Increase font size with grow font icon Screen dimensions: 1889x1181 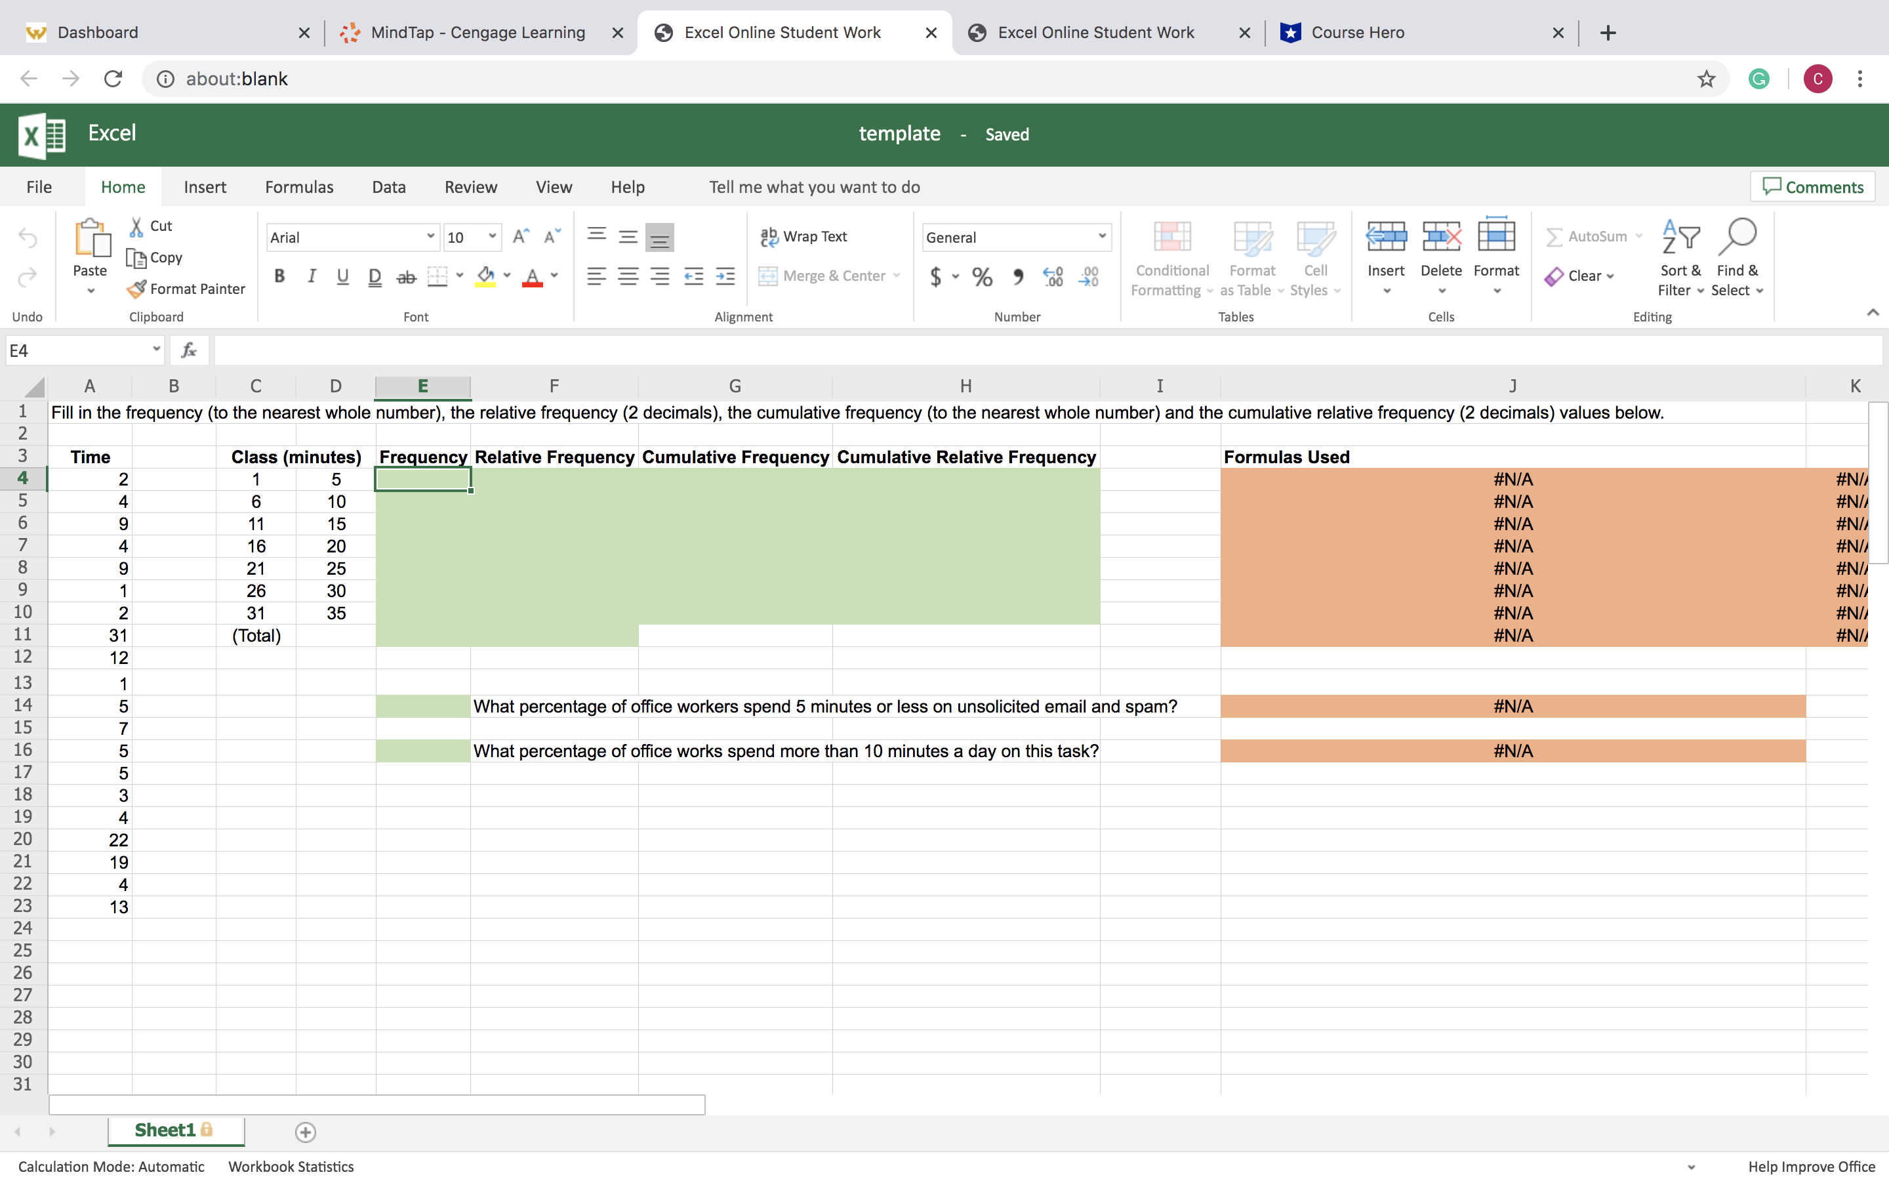pos(521,237)
